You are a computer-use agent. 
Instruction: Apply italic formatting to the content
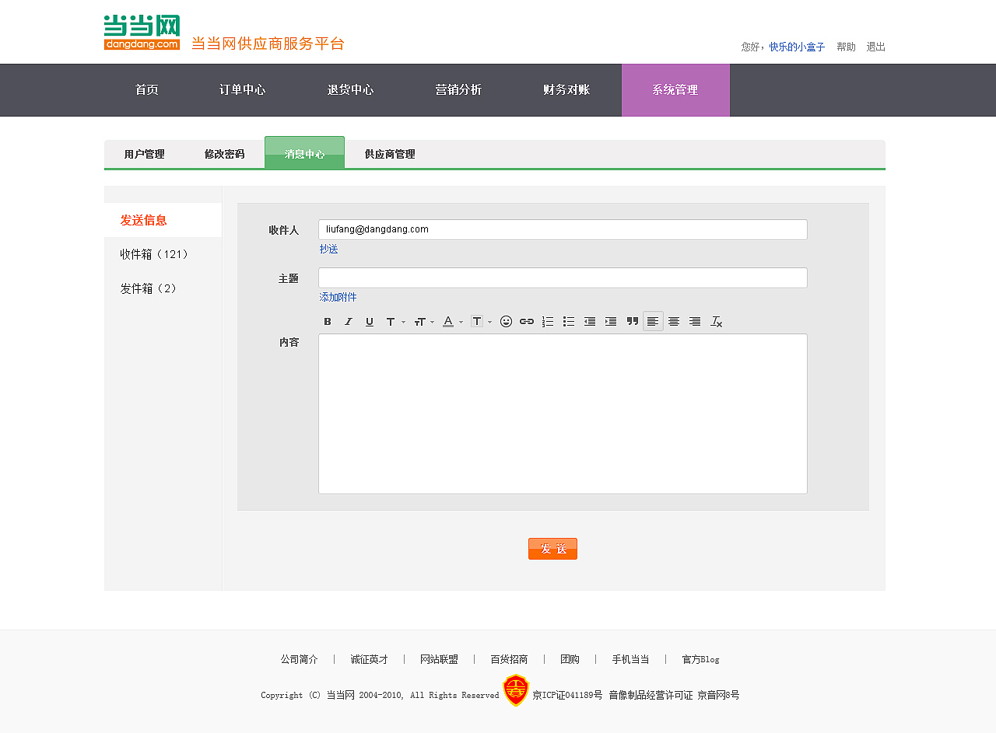[x=348, y=321]
